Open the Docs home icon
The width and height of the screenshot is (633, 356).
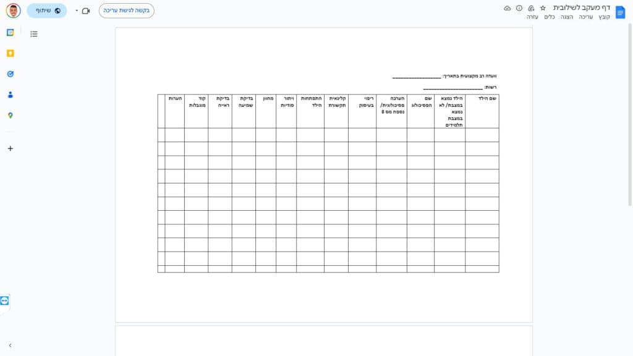[620, 12]
